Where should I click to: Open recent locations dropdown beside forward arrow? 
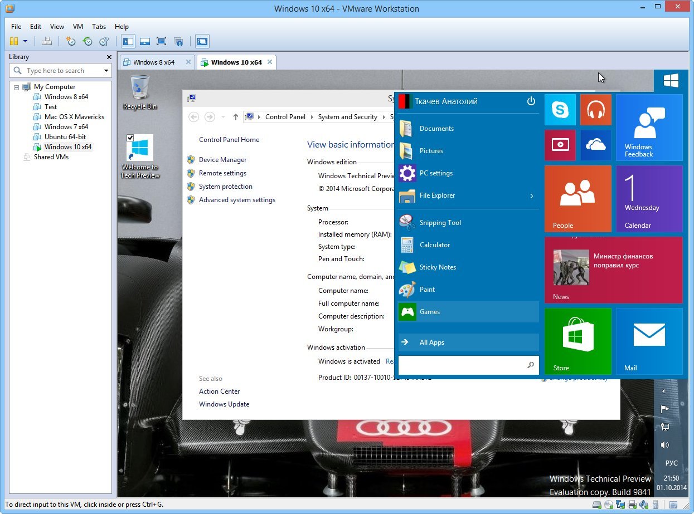[224, 117]
